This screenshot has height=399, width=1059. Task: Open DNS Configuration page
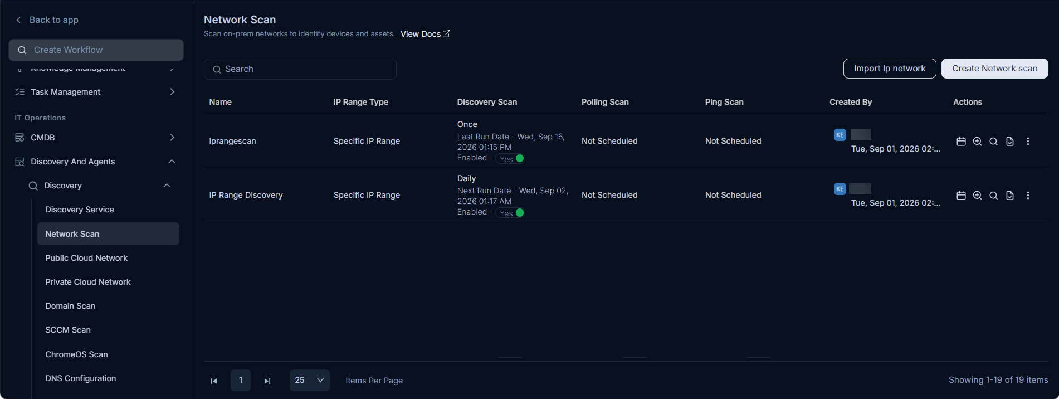click(81, 378)
